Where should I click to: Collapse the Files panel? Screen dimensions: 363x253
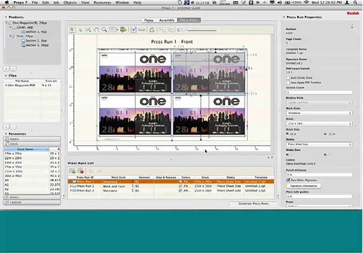(x=6, y=76)
